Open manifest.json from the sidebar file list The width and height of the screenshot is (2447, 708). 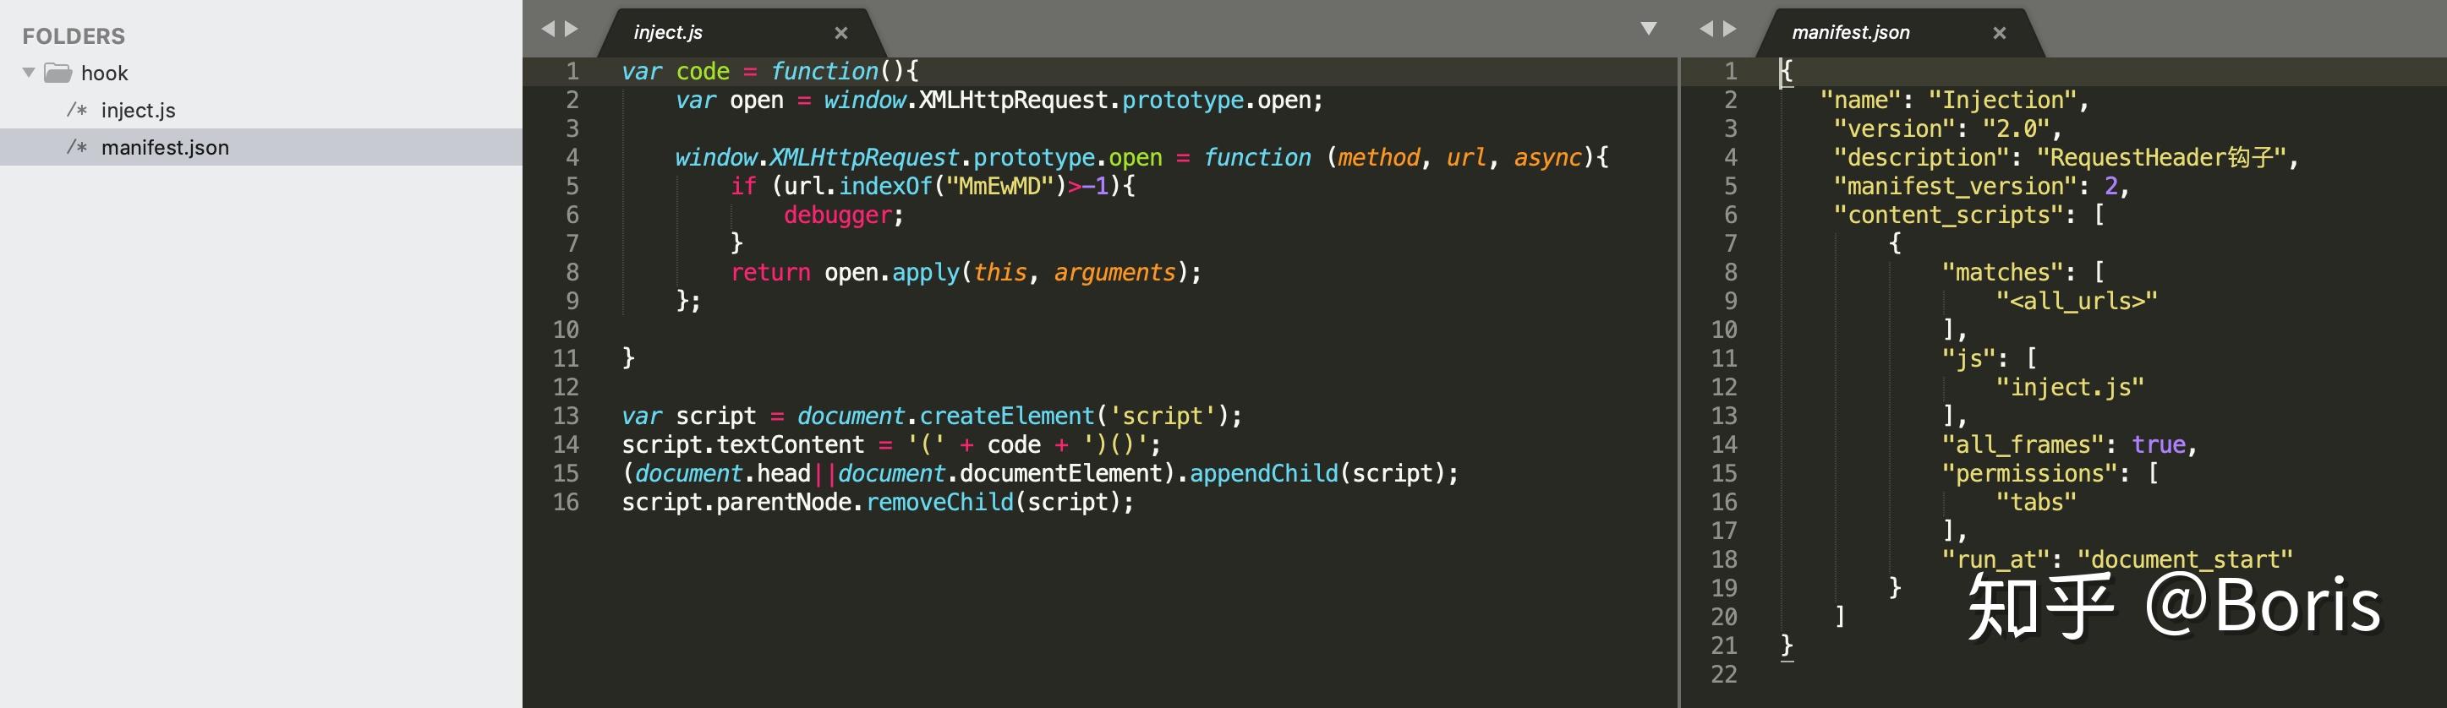coord(165,147)
